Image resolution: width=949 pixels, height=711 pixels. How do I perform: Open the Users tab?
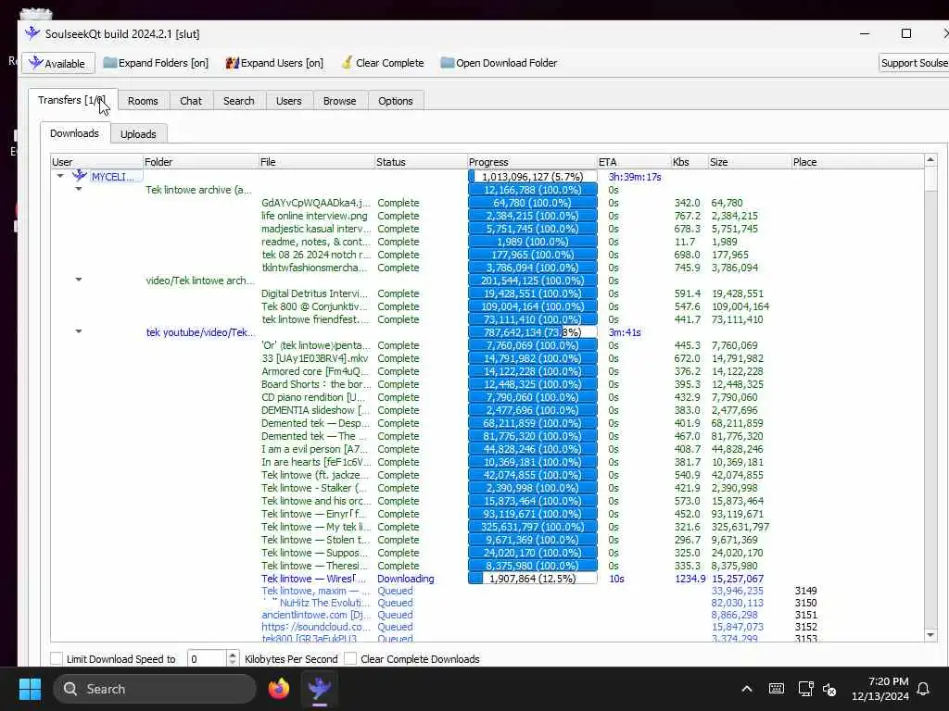[289, 101]
